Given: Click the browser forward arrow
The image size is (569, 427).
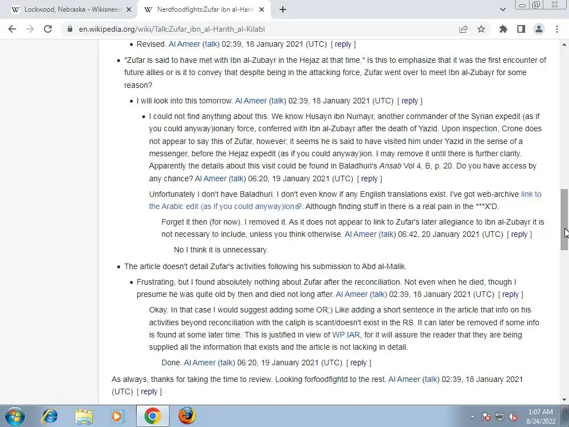Looking at the screenshot, I should click(30, 29).
